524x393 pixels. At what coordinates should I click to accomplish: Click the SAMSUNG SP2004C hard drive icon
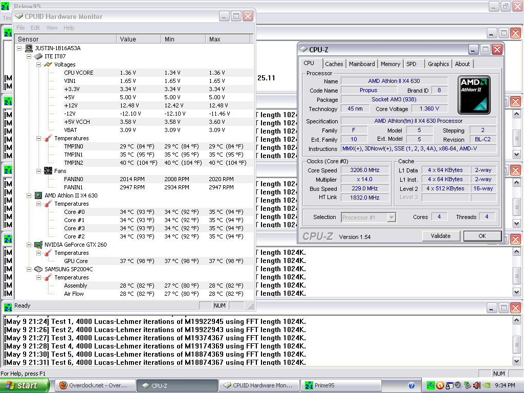[x=38, y=269]
